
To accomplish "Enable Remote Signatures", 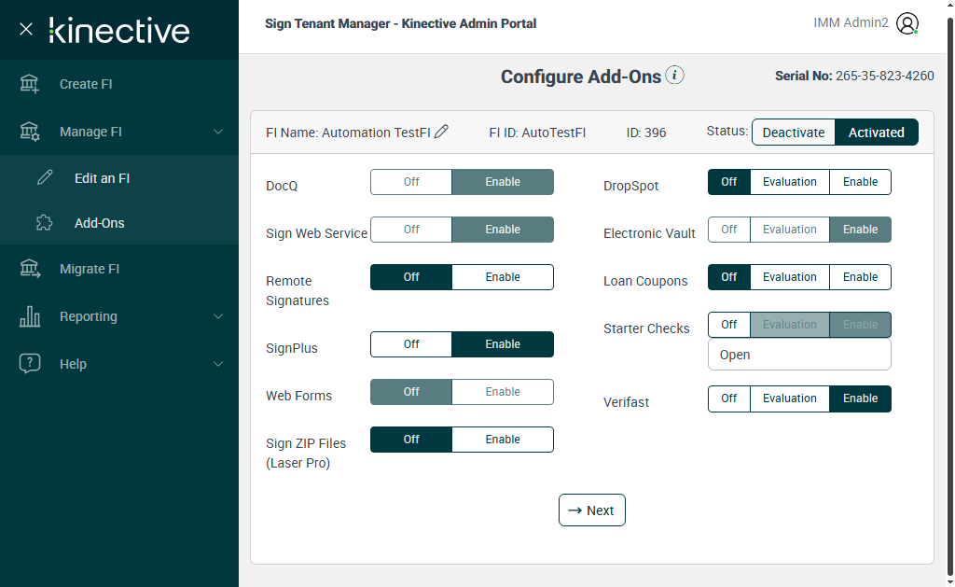I will [x=503, y=277].
